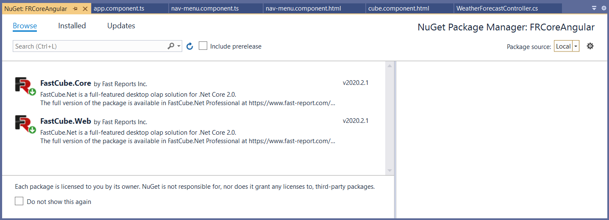This screenshot has width=609, height=220.
Task: Open the tab overflow list arrow
Action: click(x=594, y=8)
